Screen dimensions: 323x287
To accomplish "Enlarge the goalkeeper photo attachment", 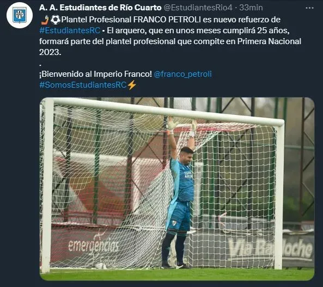I will click(x=177, y=189).
